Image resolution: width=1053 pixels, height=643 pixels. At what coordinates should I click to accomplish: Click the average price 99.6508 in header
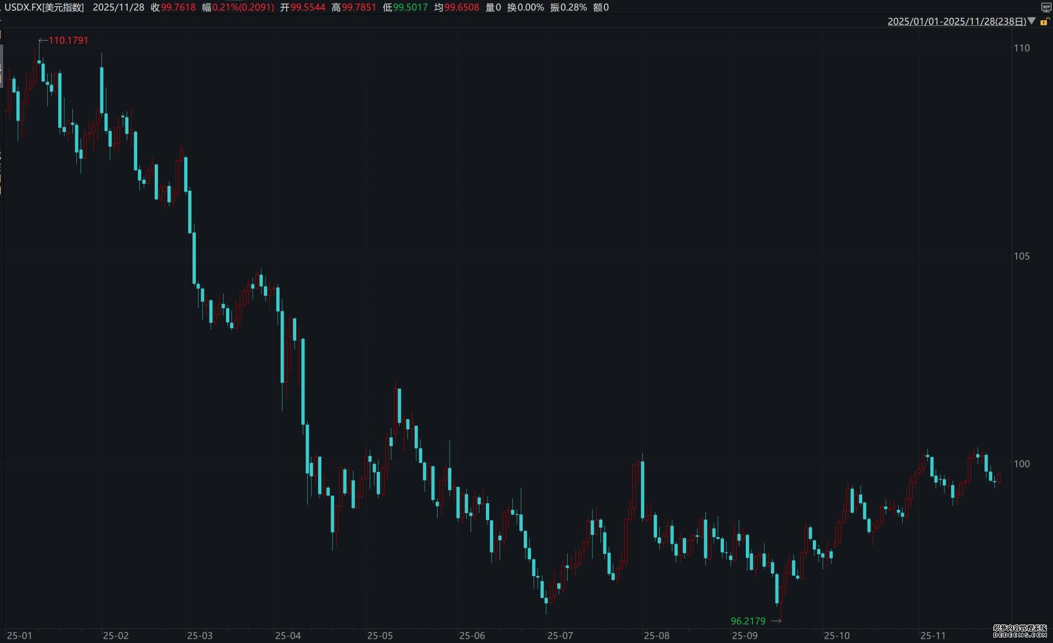[461, 7]
